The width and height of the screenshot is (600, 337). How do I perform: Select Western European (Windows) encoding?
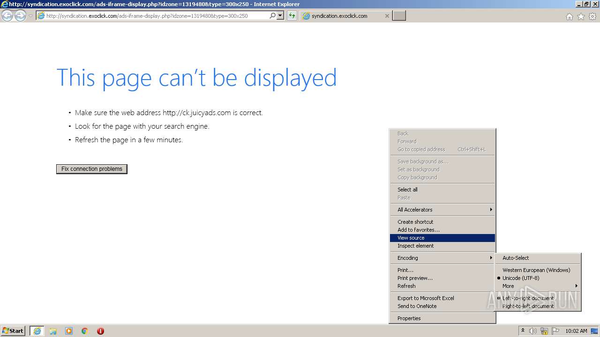pyautogui.click(x=538, y=270)
